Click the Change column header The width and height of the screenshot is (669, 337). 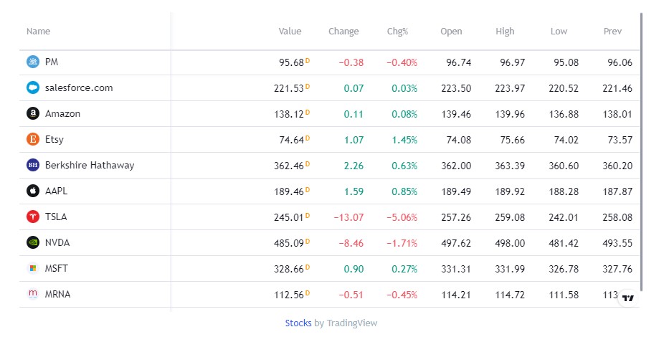(343, 31)
